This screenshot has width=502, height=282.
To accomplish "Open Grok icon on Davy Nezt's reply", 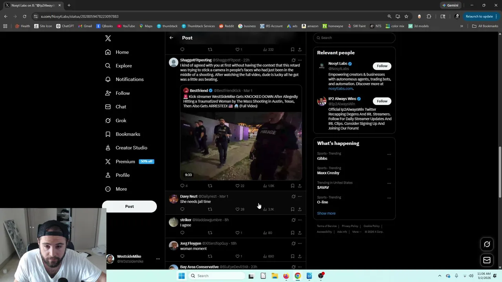I will 293,197.
